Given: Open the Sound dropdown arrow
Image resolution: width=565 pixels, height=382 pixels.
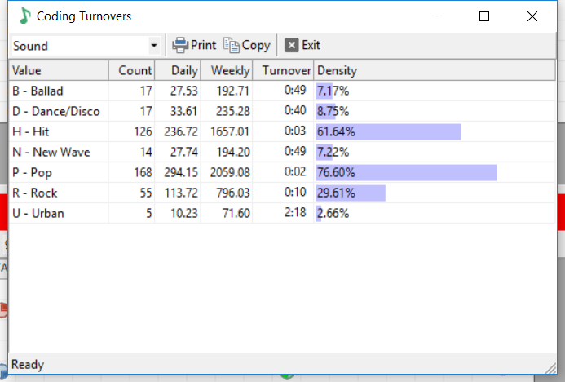Looking at the screenshot, I should tap(154, 46).
